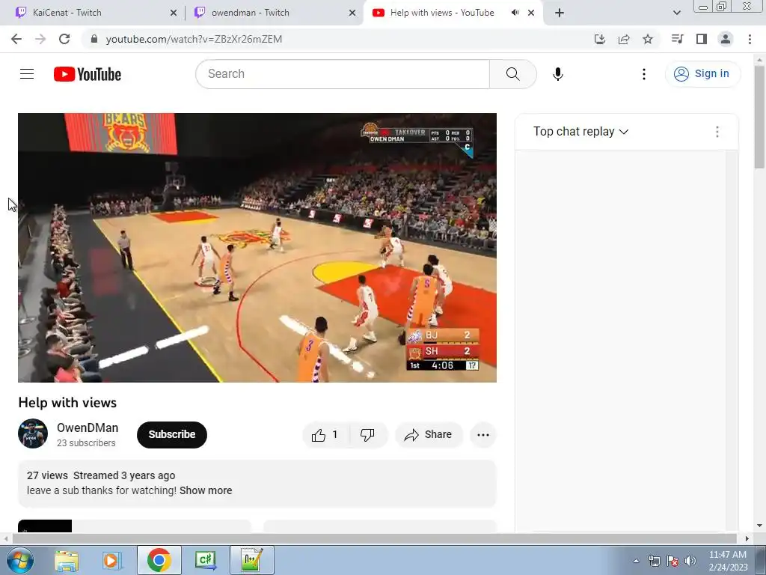The width and height of the screenshot is (766, 575).
Task: Mute the YouTube tab via speaker icon
Action: pos(515,13)
